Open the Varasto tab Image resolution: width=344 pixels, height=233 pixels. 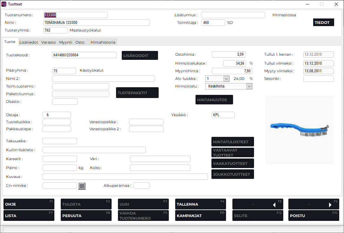pyautogui.click(x=49, y=42)
